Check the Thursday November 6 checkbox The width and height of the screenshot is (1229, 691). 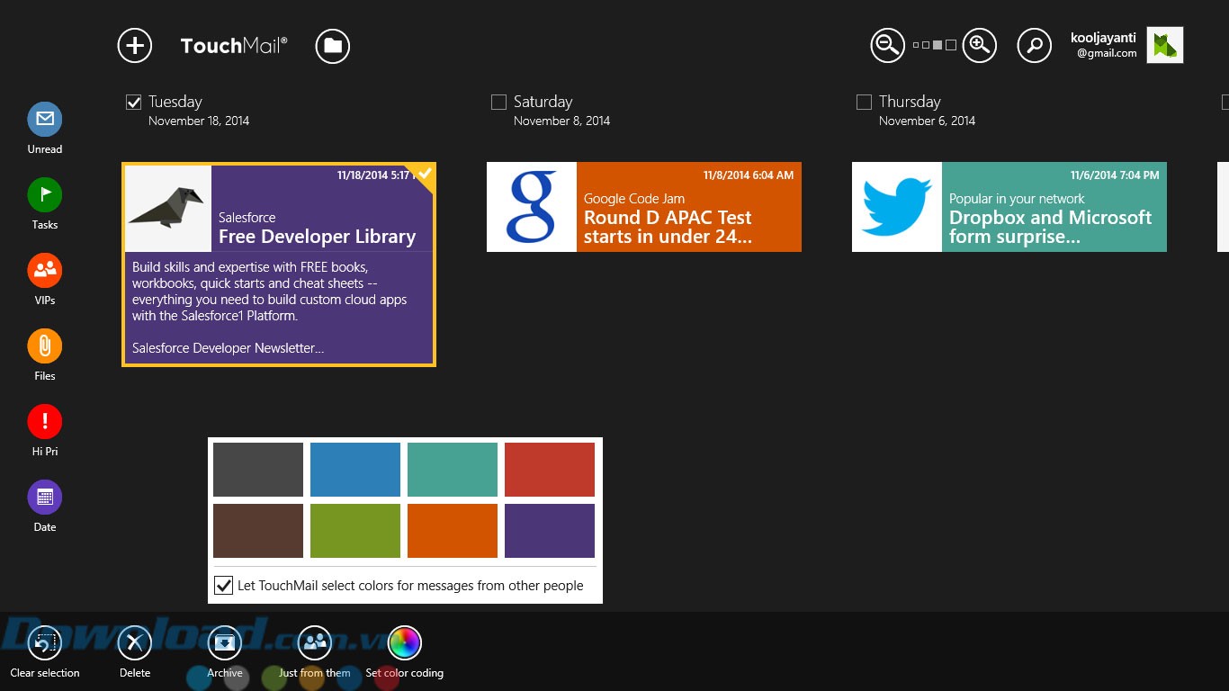[865, 103]
